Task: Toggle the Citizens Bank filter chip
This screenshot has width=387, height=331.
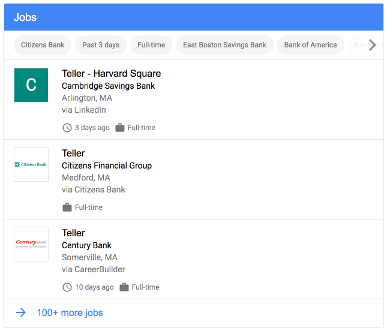Action: (x=43, y=45)
